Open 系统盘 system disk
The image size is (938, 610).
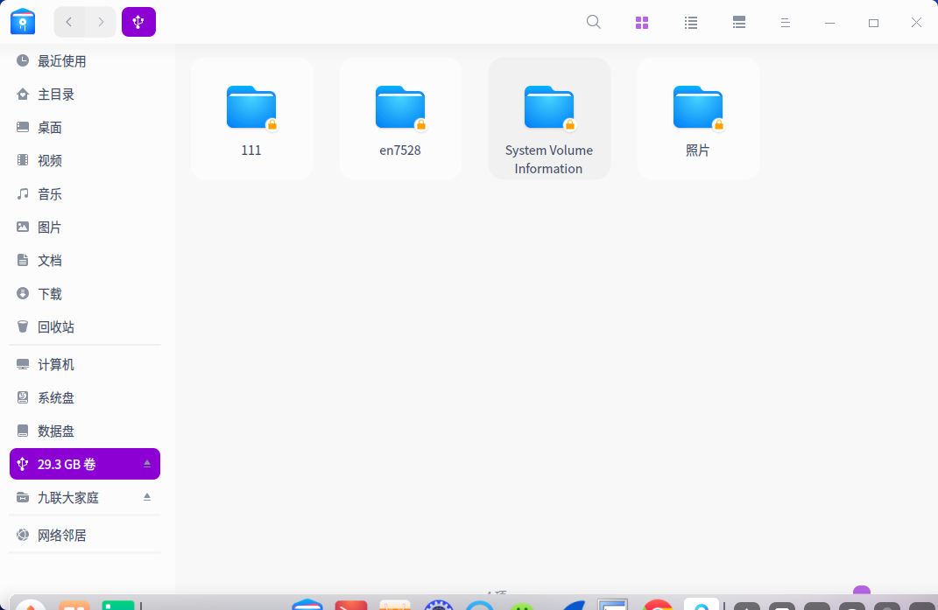pos(85,397)
